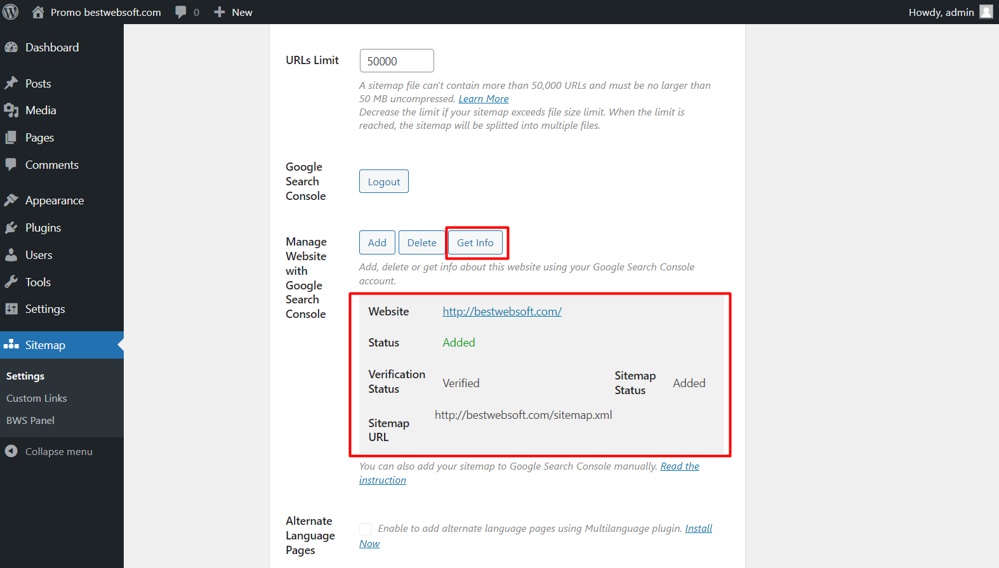The width and height of the screenshot is (999, 568).
Task: Click the Users menu label
Action: point(39,255)
